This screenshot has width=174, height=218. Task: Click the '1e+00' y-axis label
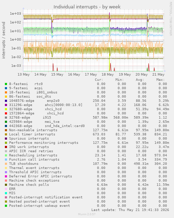tap(15, 40)
